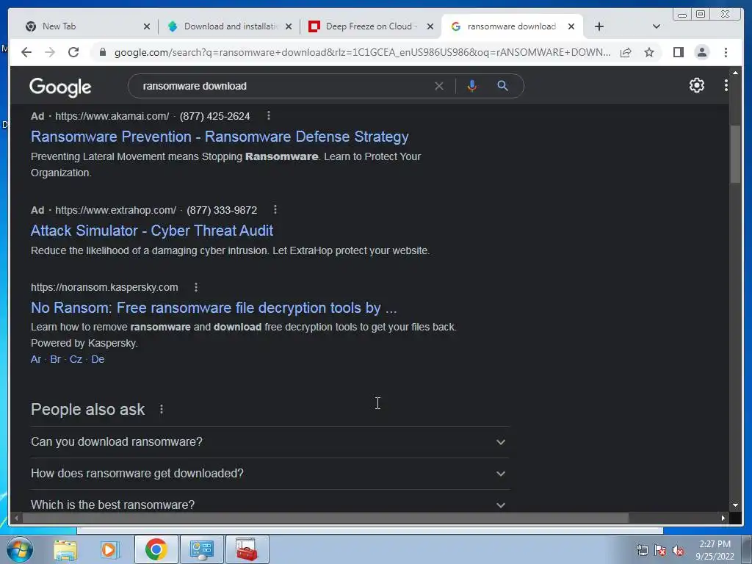This screenshot has height=564, width=752.
Task: Open Google apps vertical dots menu
Action: (726, 85)
